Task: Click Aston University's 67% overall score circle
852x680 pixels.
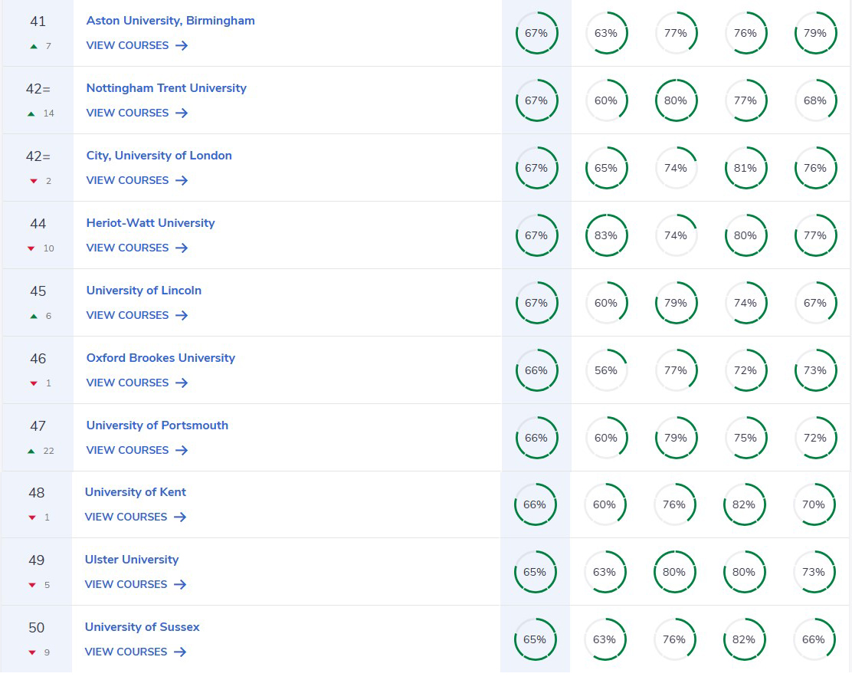Action: [536, 33]
